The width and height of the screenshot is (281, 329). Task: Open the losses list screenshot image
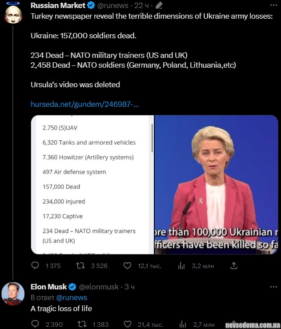[x=91, y=185]
